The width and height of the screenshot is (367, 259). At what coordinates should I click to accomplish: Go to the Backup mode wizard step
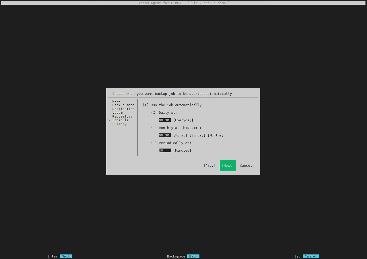[x=123, y=105]
